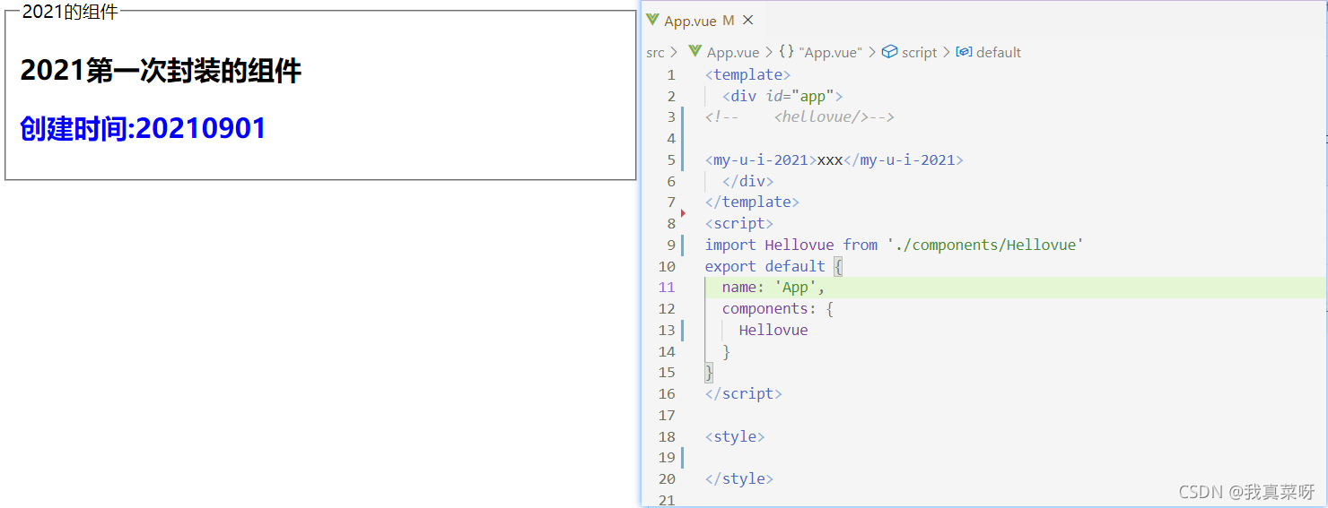Screen dimensions: 1328x508
Task: Click the Vue file icon in App.vue tab
Action: [652, 21]
